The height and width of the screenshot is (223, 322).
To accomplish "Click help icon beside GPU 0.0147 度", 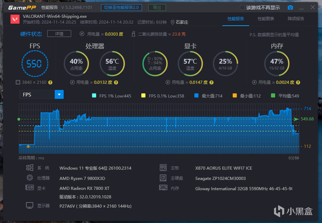I will point(211,82).
